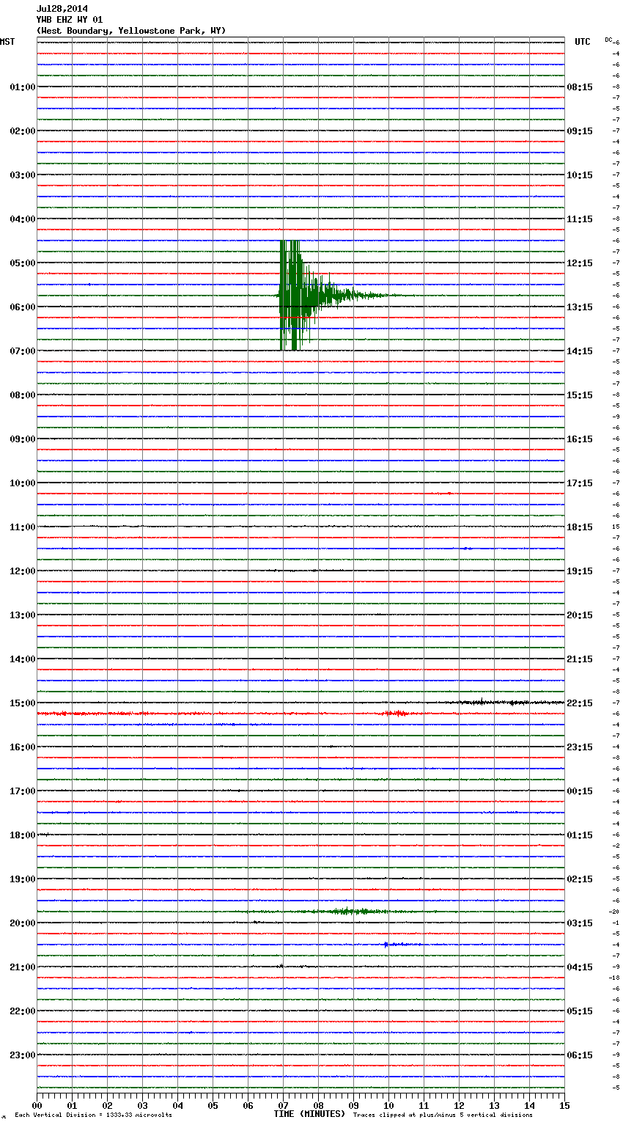Select the 07:00 MST time label
Viewport: 623px width, 1125px height.
click(x=23, y=351)
